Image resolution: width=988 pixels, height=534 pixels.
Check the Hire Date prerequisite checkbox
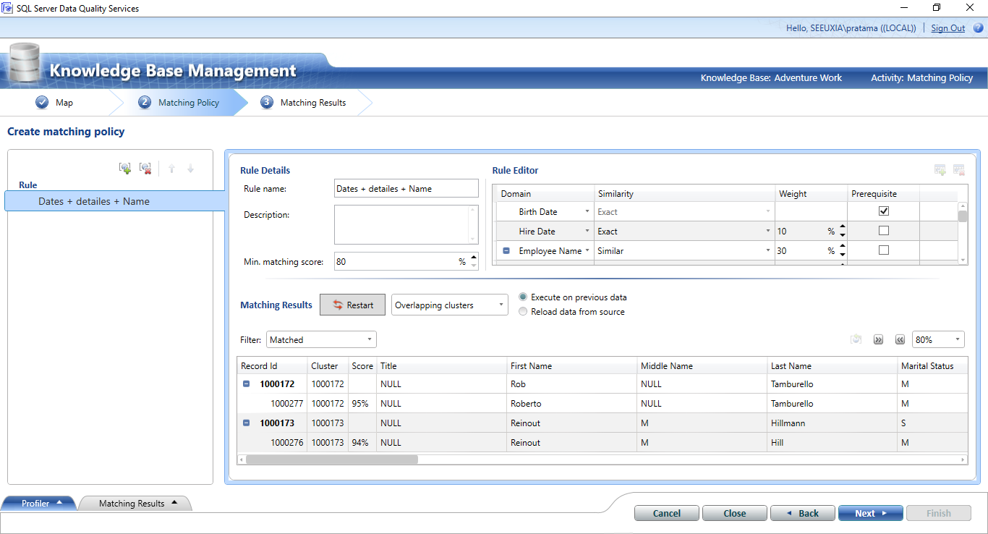point(884,231)
